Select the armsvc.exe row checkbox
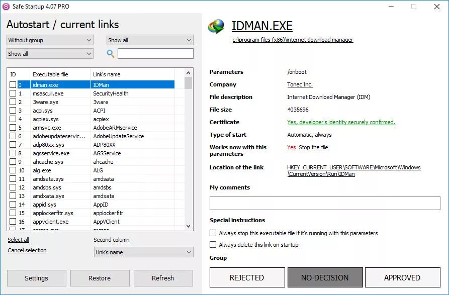Image resolution: width=449 pixels, height=295 pixels. [x=13, y=127]
